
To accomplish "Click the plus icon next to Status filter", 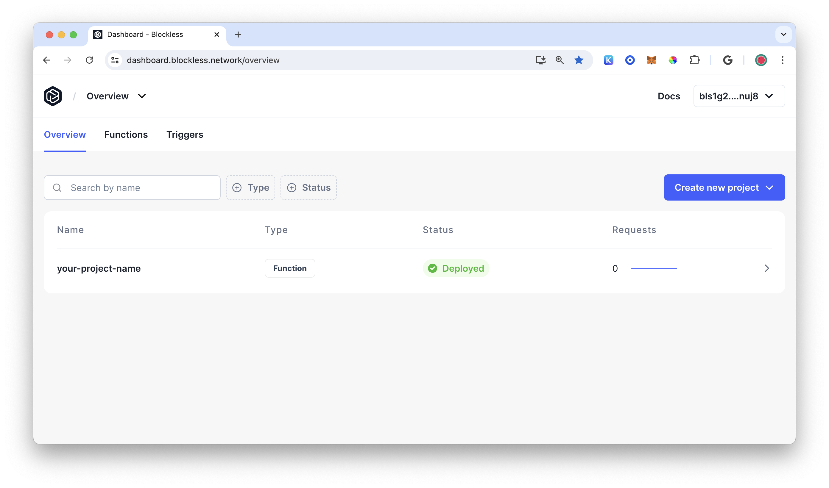I will [292, 187].
